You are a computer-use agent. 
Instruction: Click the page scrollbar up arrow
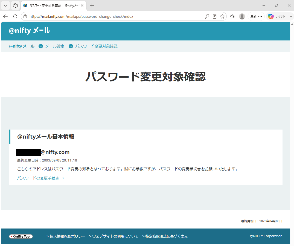tap(292, 24)
